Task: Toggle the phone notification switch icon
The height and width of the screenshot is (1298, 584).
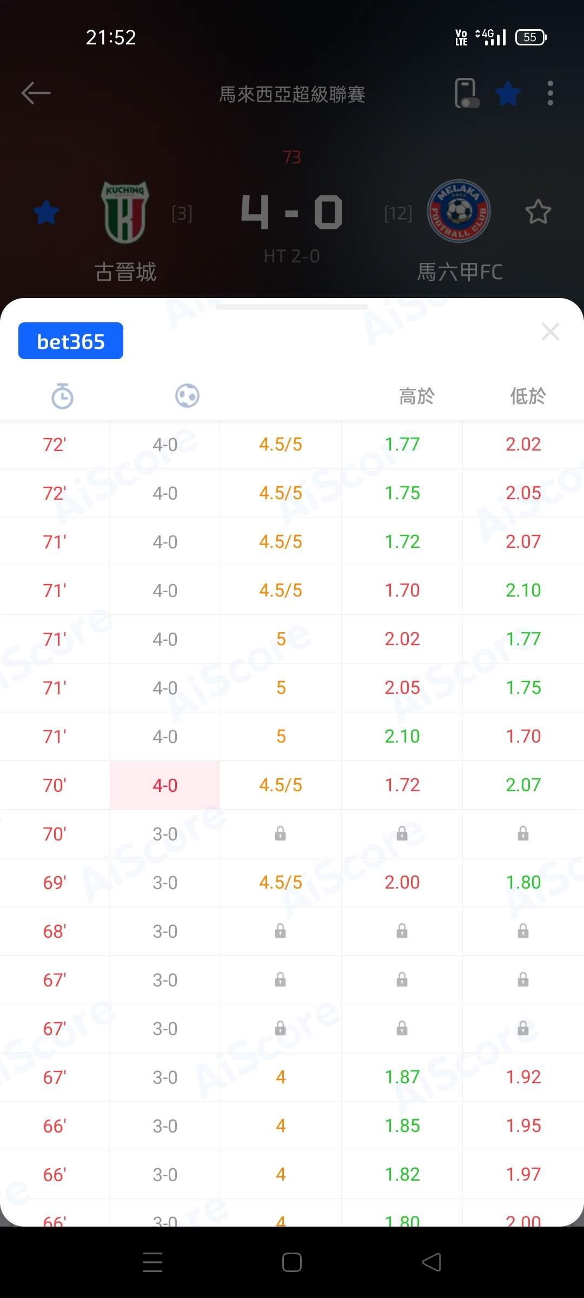Action: pyautogui.click(x=467, y=93)
